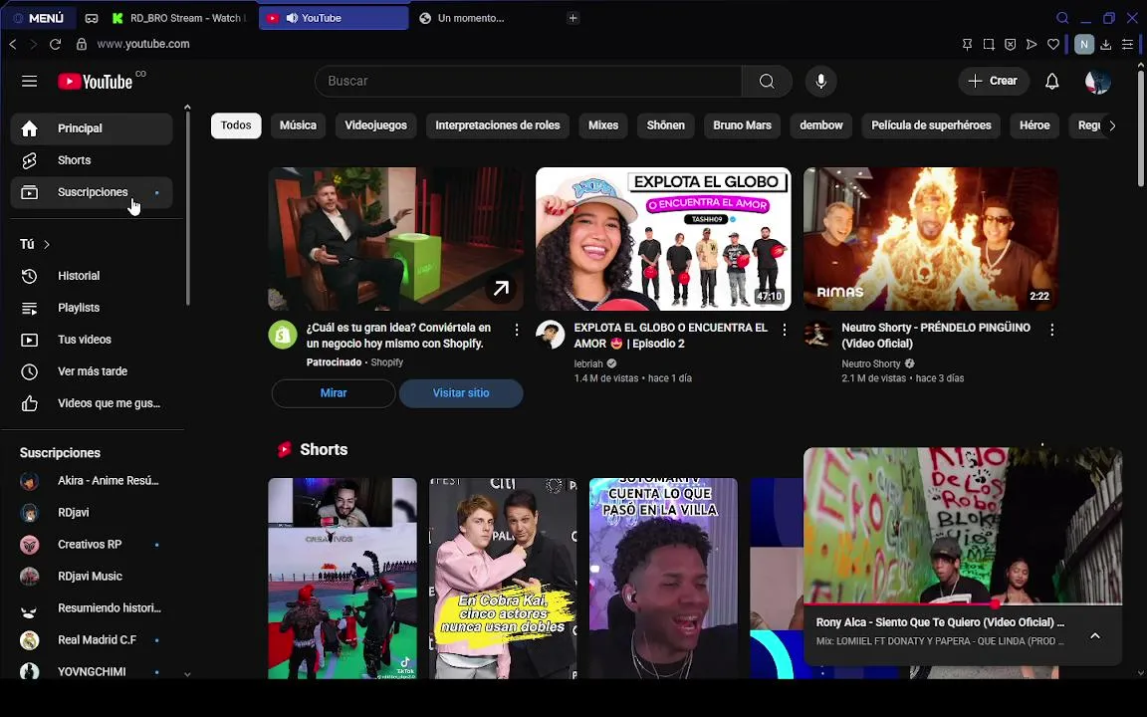Click the padlock site info icon
The width and height of the screenshot is (1147, 717).
pos(82,44)
